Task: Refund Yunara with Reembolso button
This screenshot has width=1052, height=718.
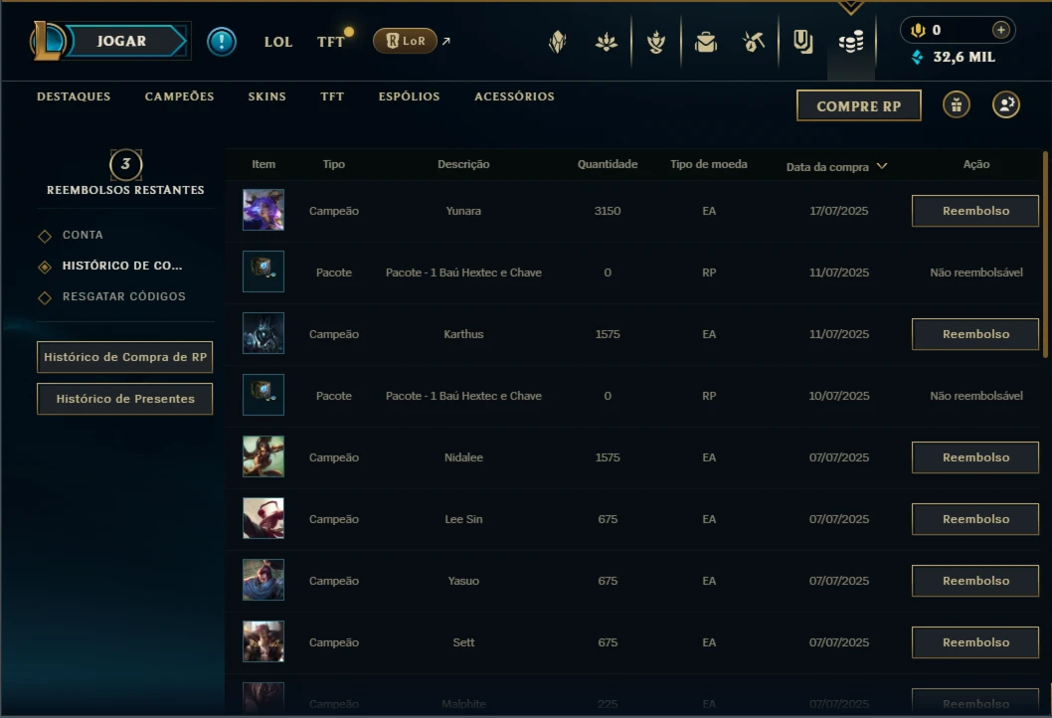Action: pyautogui.click(x=974, y=211)
